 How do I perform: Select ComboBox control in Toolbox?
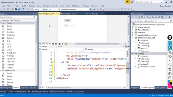pos(11,35)
